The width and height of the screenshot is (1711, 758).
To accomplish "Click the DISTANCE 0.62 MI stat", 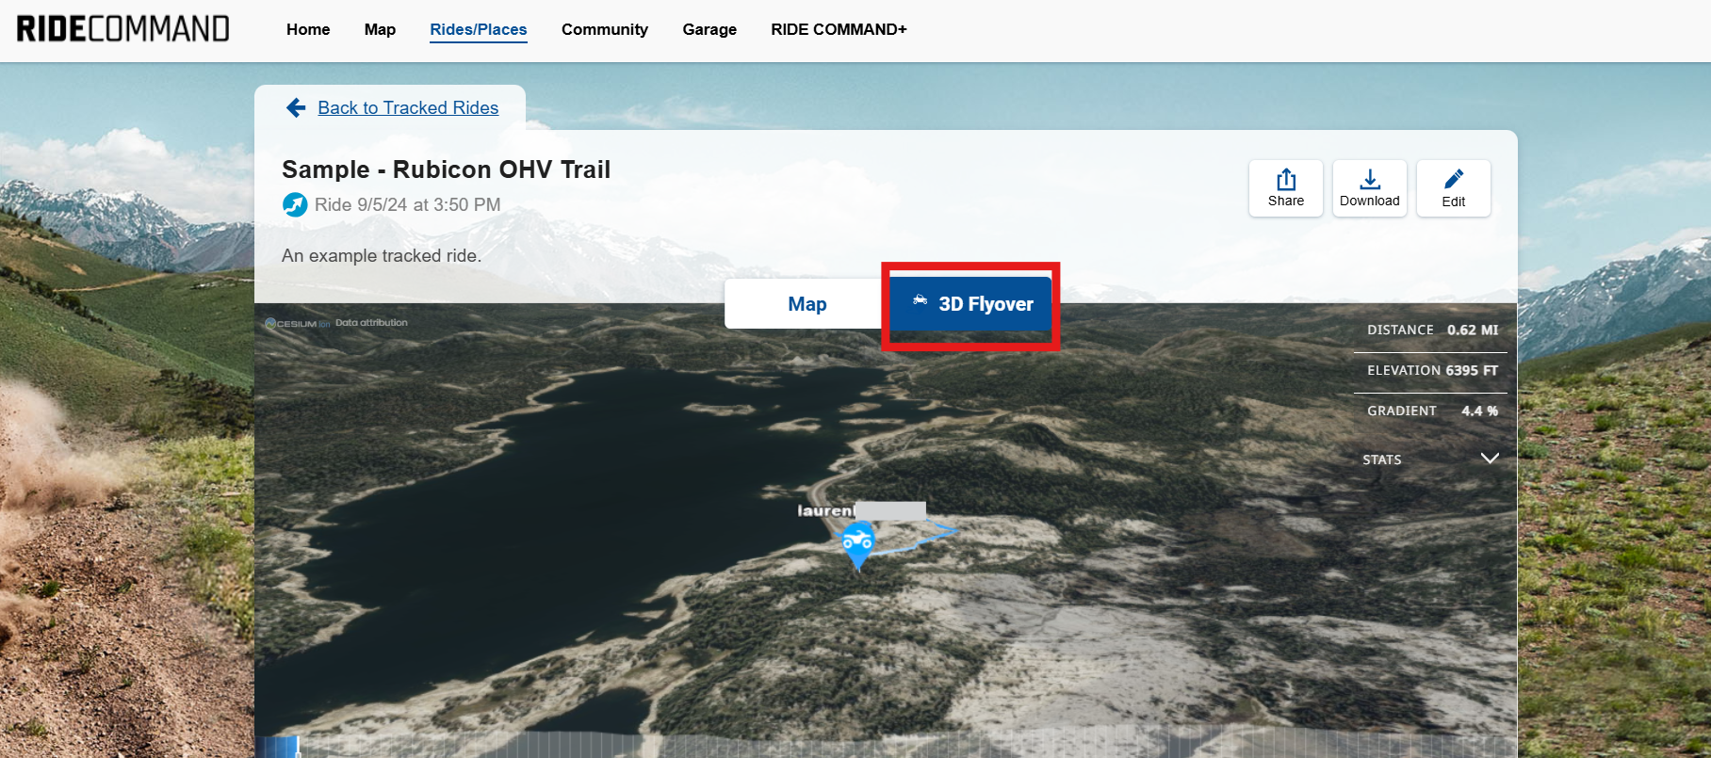I will [1432, 331].
